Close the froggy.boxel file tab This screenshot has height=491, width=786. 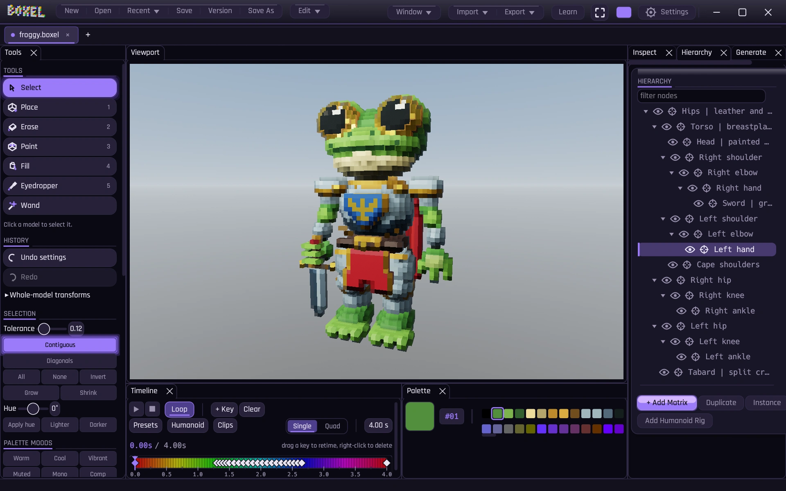tap(68, 35)
